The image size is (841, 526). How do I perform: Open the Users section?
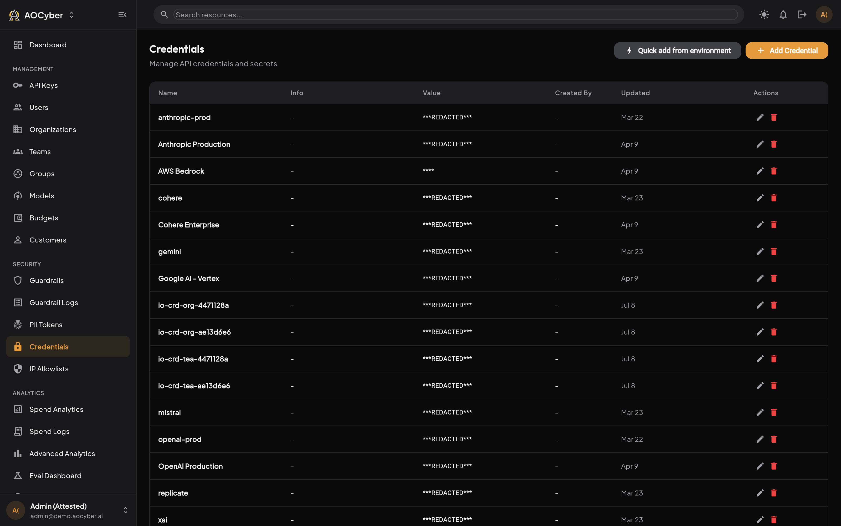68,108
